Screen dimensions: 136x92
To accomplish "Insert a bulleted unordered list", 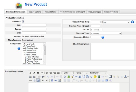I will point(31,77).
